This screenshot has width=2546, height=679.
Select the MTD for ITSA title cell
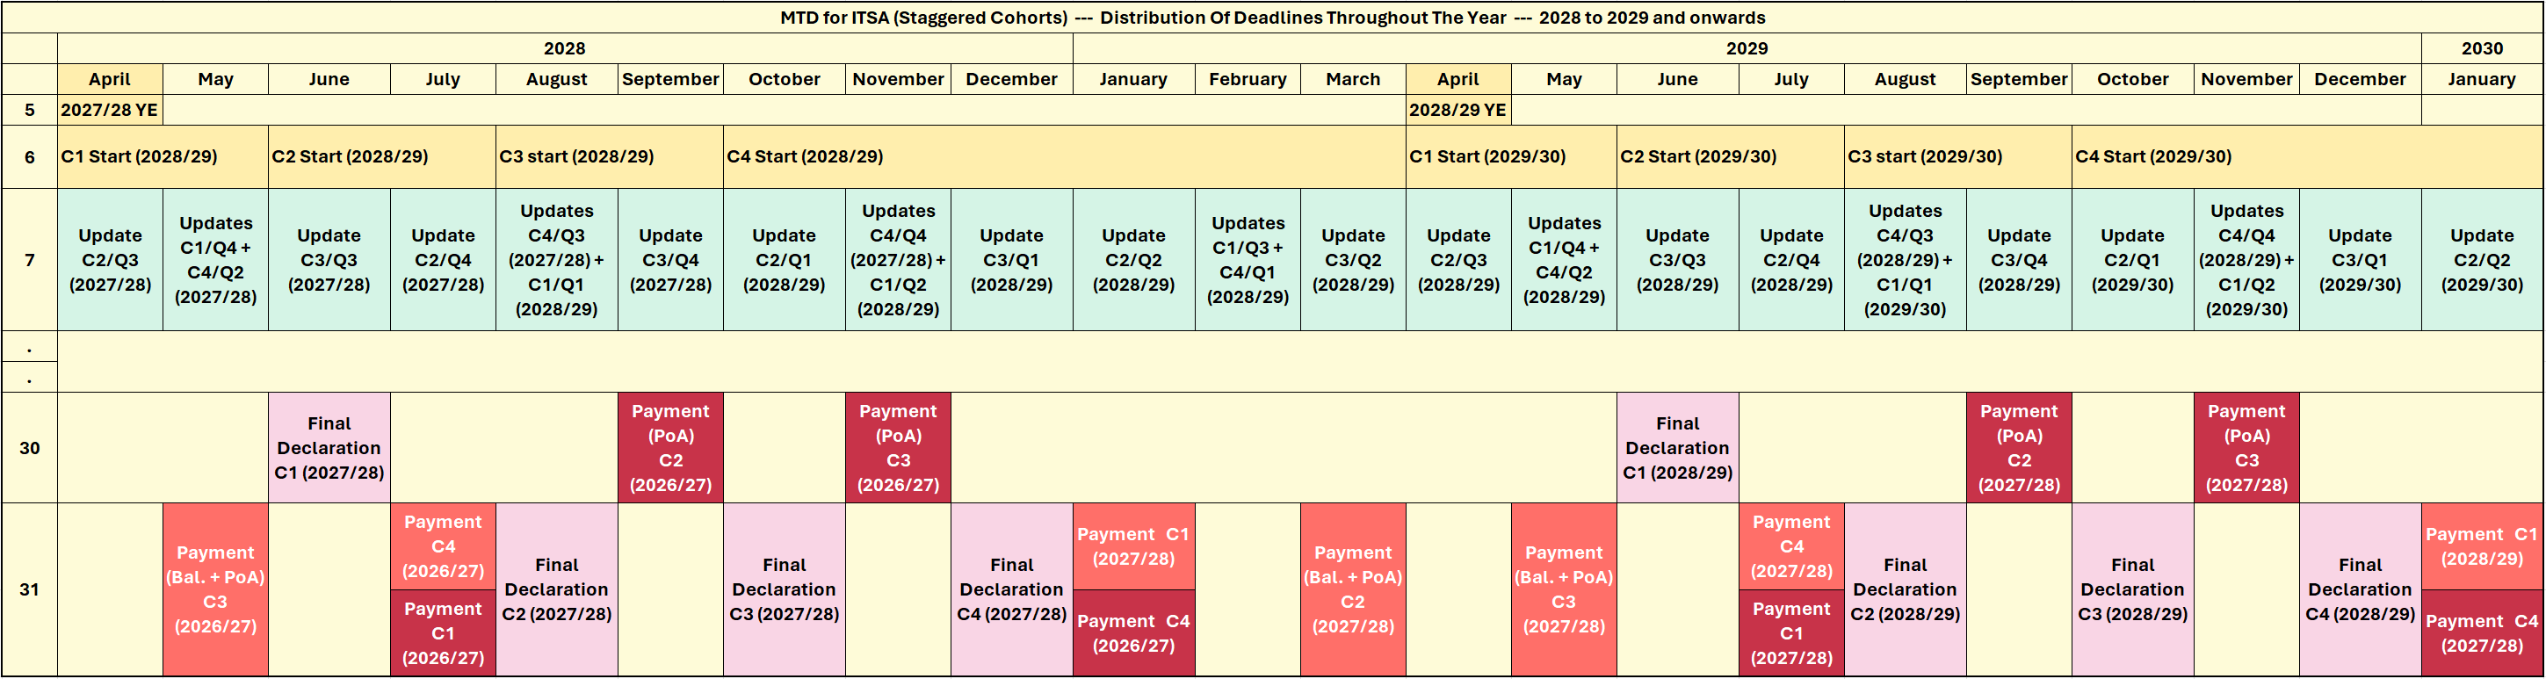click(x=1272, y=18)
